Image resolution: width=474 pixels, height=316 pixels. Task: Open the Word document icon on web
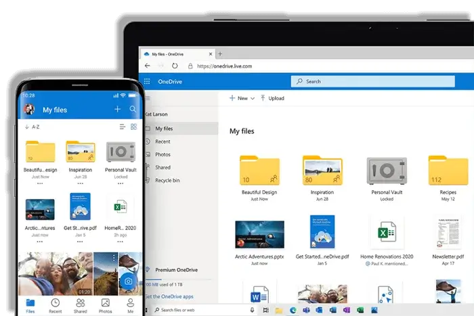click(x=259, y=294)
